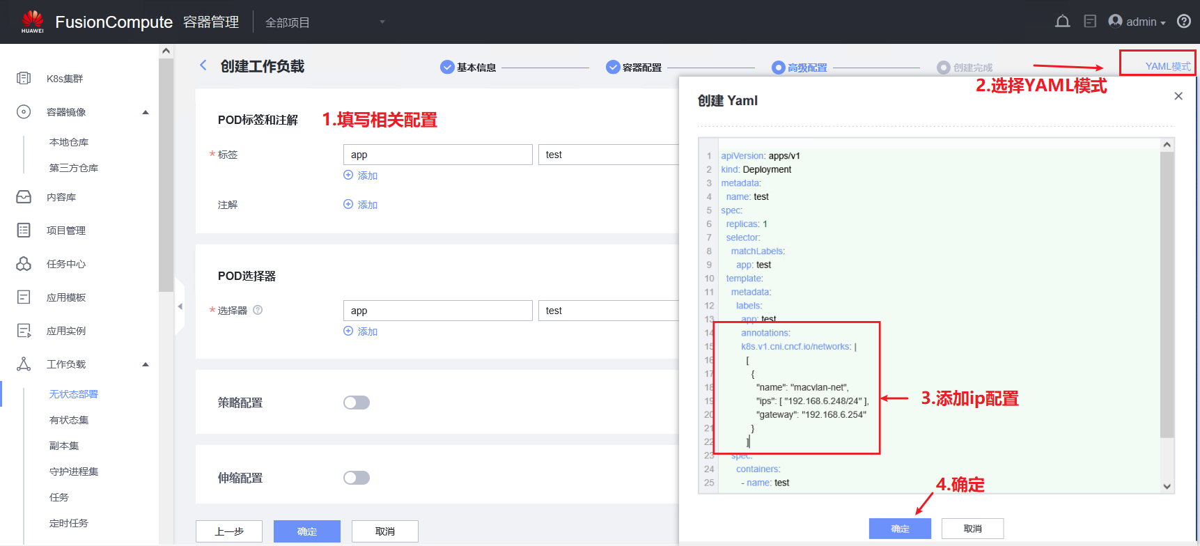Turn on the 伸缩配置 toggle

(x=357, y=478)
